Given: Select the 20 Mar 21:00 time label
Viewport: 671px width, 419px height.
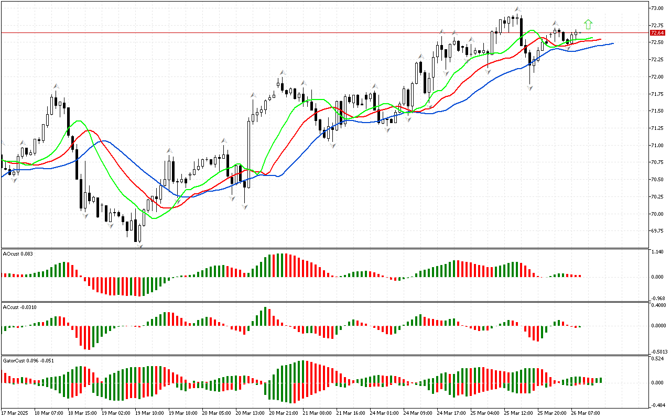Looking at the screenshot, I should click(x=284, y=413).
